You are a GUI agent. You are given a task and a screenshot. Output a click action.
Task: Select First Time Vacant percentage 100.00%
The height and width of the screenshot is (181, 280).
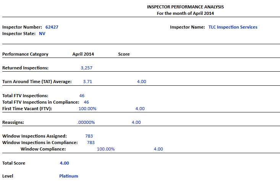click(x=87, y=109)
